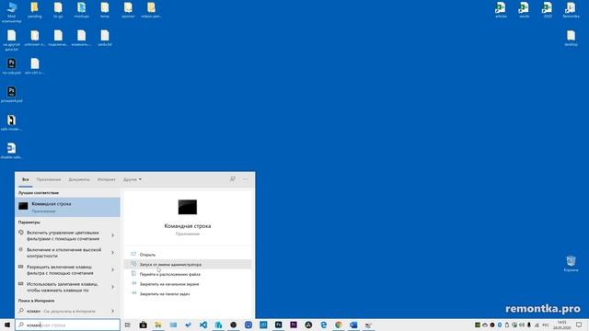Select the 2020 Excel file on desktop
Viewport: 589px width, 331px height.
click(548, 10)
